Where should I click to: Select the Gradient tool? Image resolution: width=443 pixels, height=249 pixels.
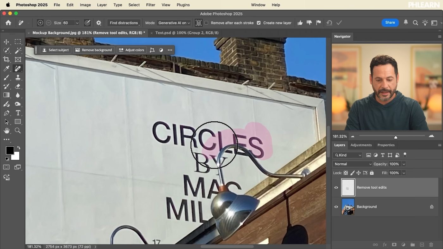coord(6,95)
